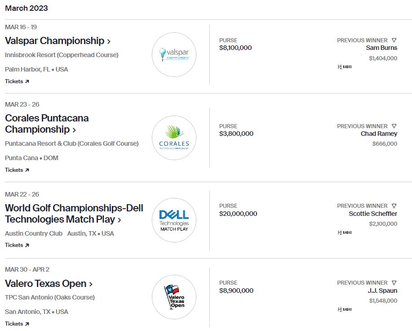Open Tickets for the Valspar Championship
The height and width of the screenshot is (331, 412).
(x=17, y=81)
